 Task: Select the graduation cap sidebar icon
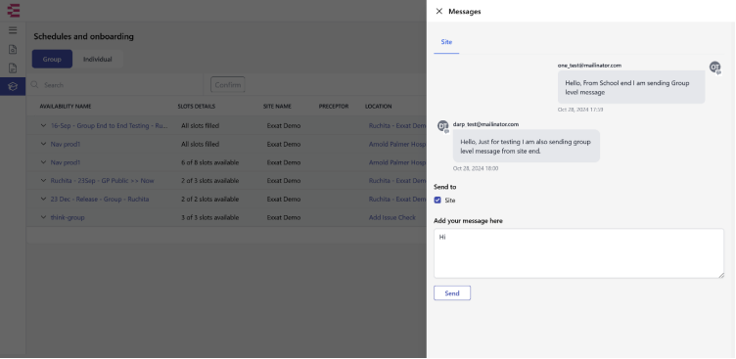pyautogui.click(x=13, y=86)
